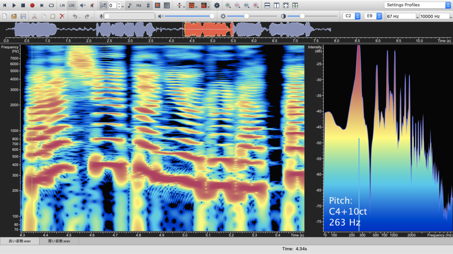
Task: Select the 良い姿勢.wav tab
Action: 20,241
